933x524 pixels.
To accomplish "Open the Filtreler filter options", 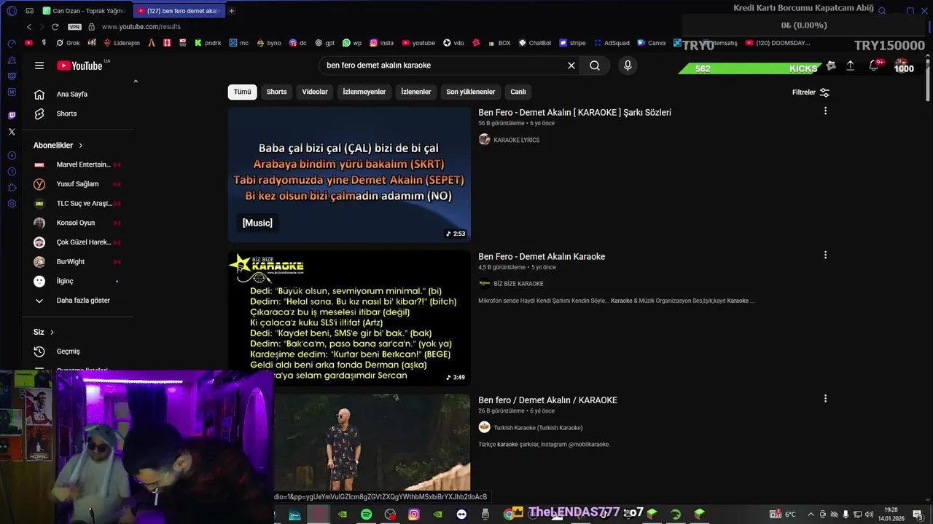I will pos(811,92).
